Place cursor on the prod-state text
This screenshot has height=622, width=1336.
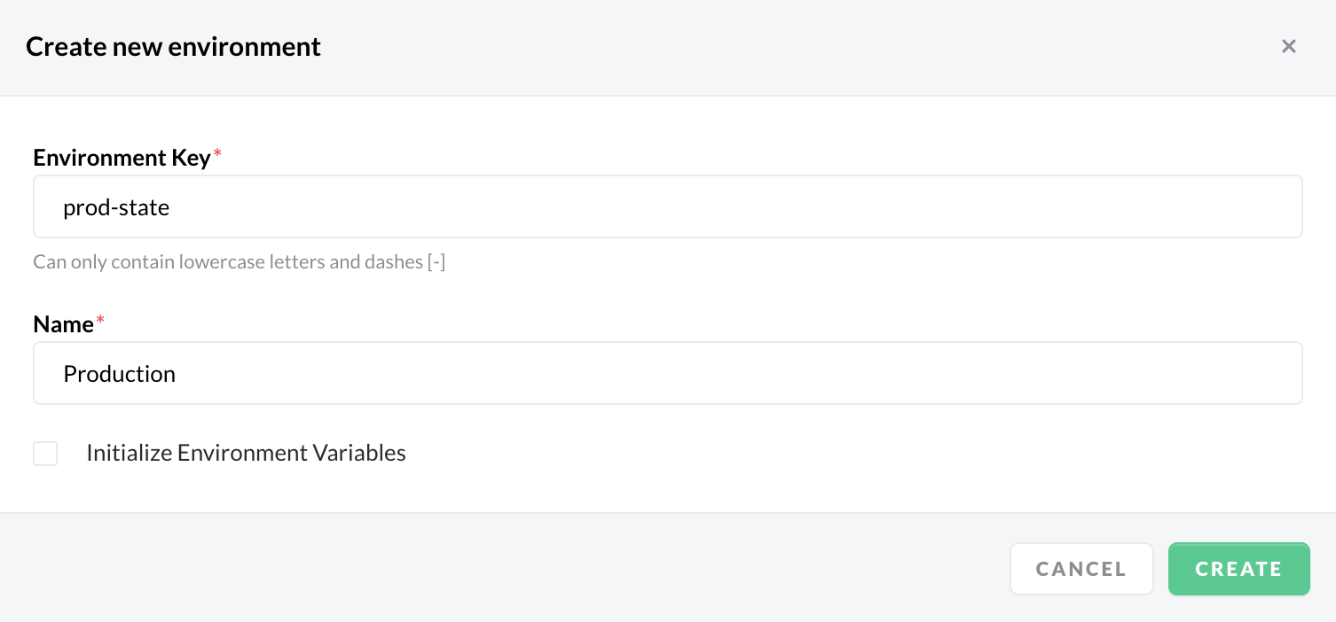[x=116, y=208]
